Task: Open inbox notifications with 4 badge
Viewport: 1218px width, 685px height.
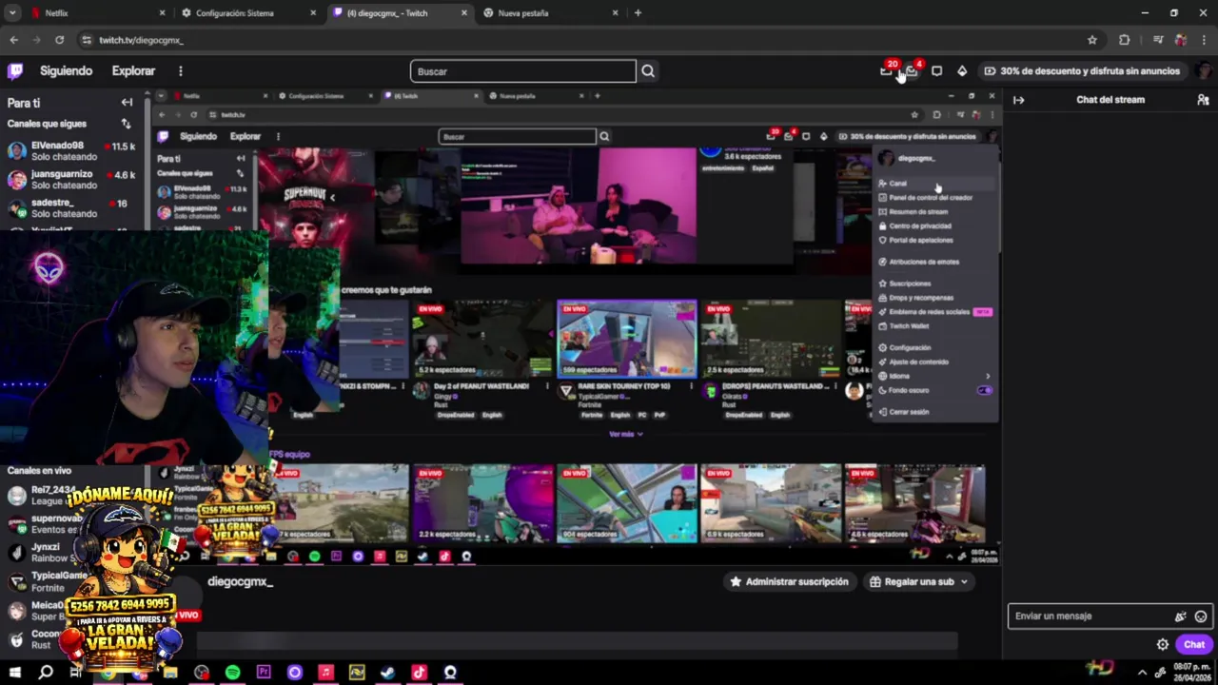Action: click(912, 71)
